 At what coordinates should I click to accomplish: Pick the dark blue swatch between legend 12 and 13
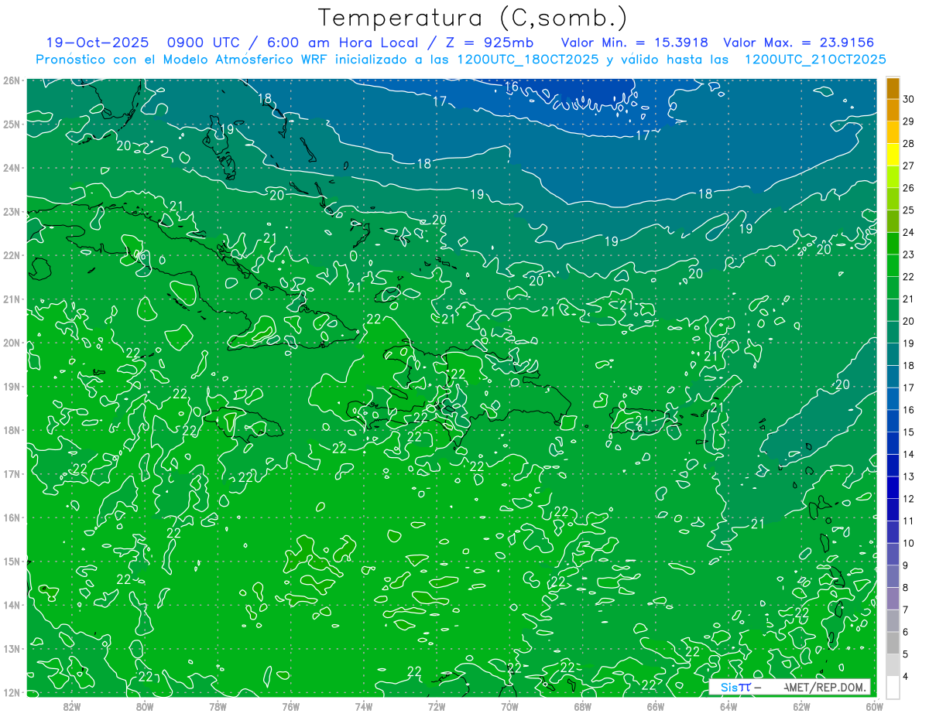pos(893,488)
